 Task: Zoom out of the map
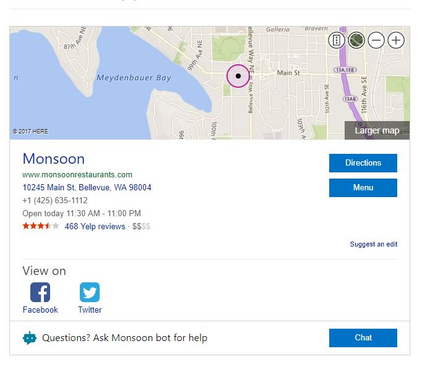376,41
